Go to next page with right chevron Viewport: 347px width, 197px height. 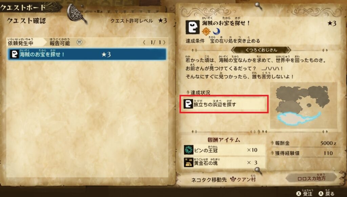pyautogui.click(x=164, y=42)
